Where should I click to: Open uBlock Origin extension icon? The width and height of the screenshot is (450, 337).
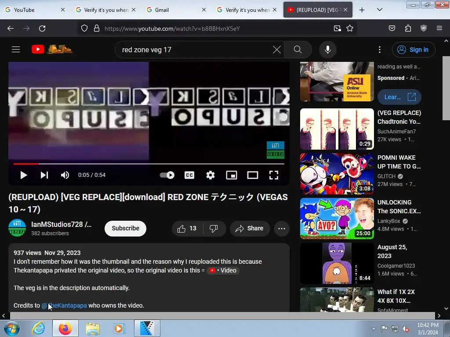click(424, 28)
